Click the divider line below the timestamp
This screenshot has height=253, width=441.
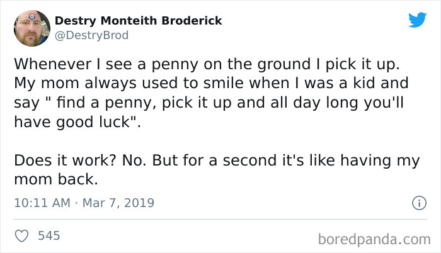[x=220, y=220]
